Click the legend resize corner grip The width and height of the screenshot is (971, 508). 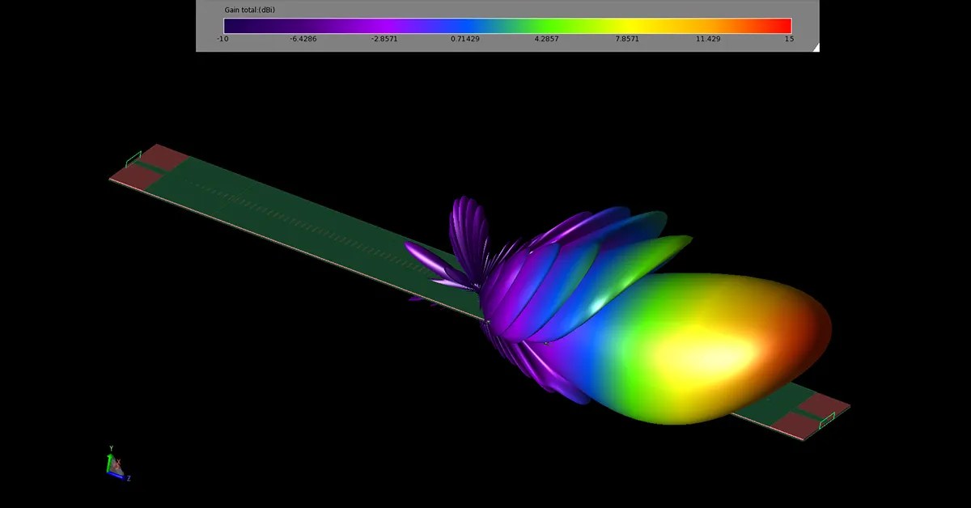point(816,48)
